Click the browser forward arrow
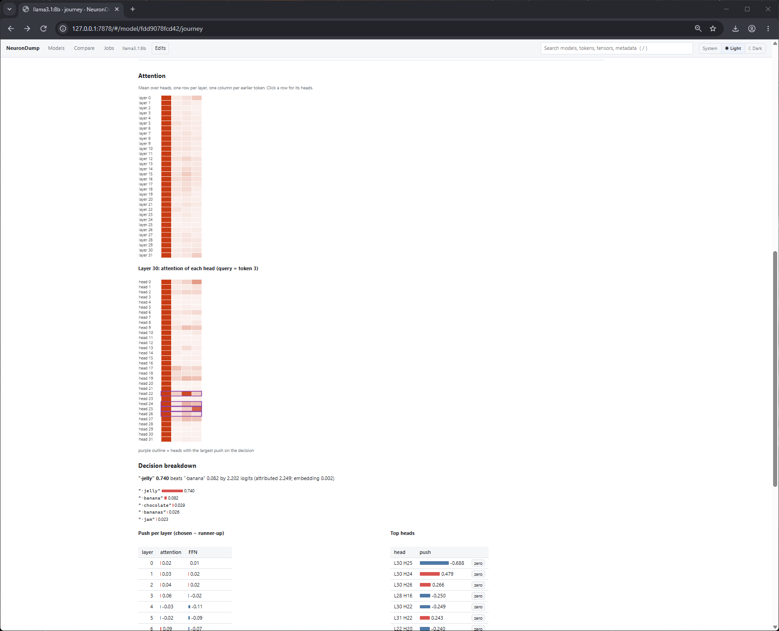The height and width of the screenshot is (631, 779). click(27, 29)
